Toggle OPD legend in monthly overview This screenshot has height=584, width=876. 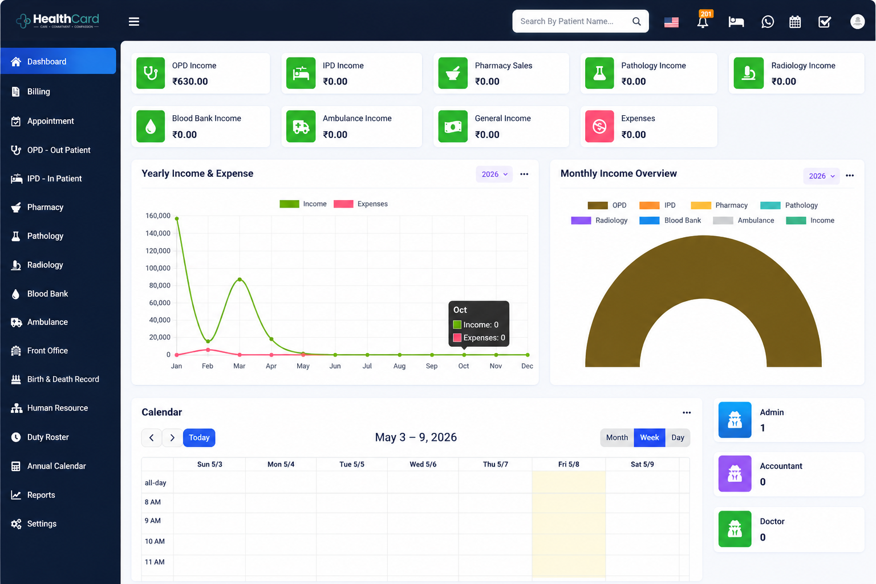pos(607,205)
